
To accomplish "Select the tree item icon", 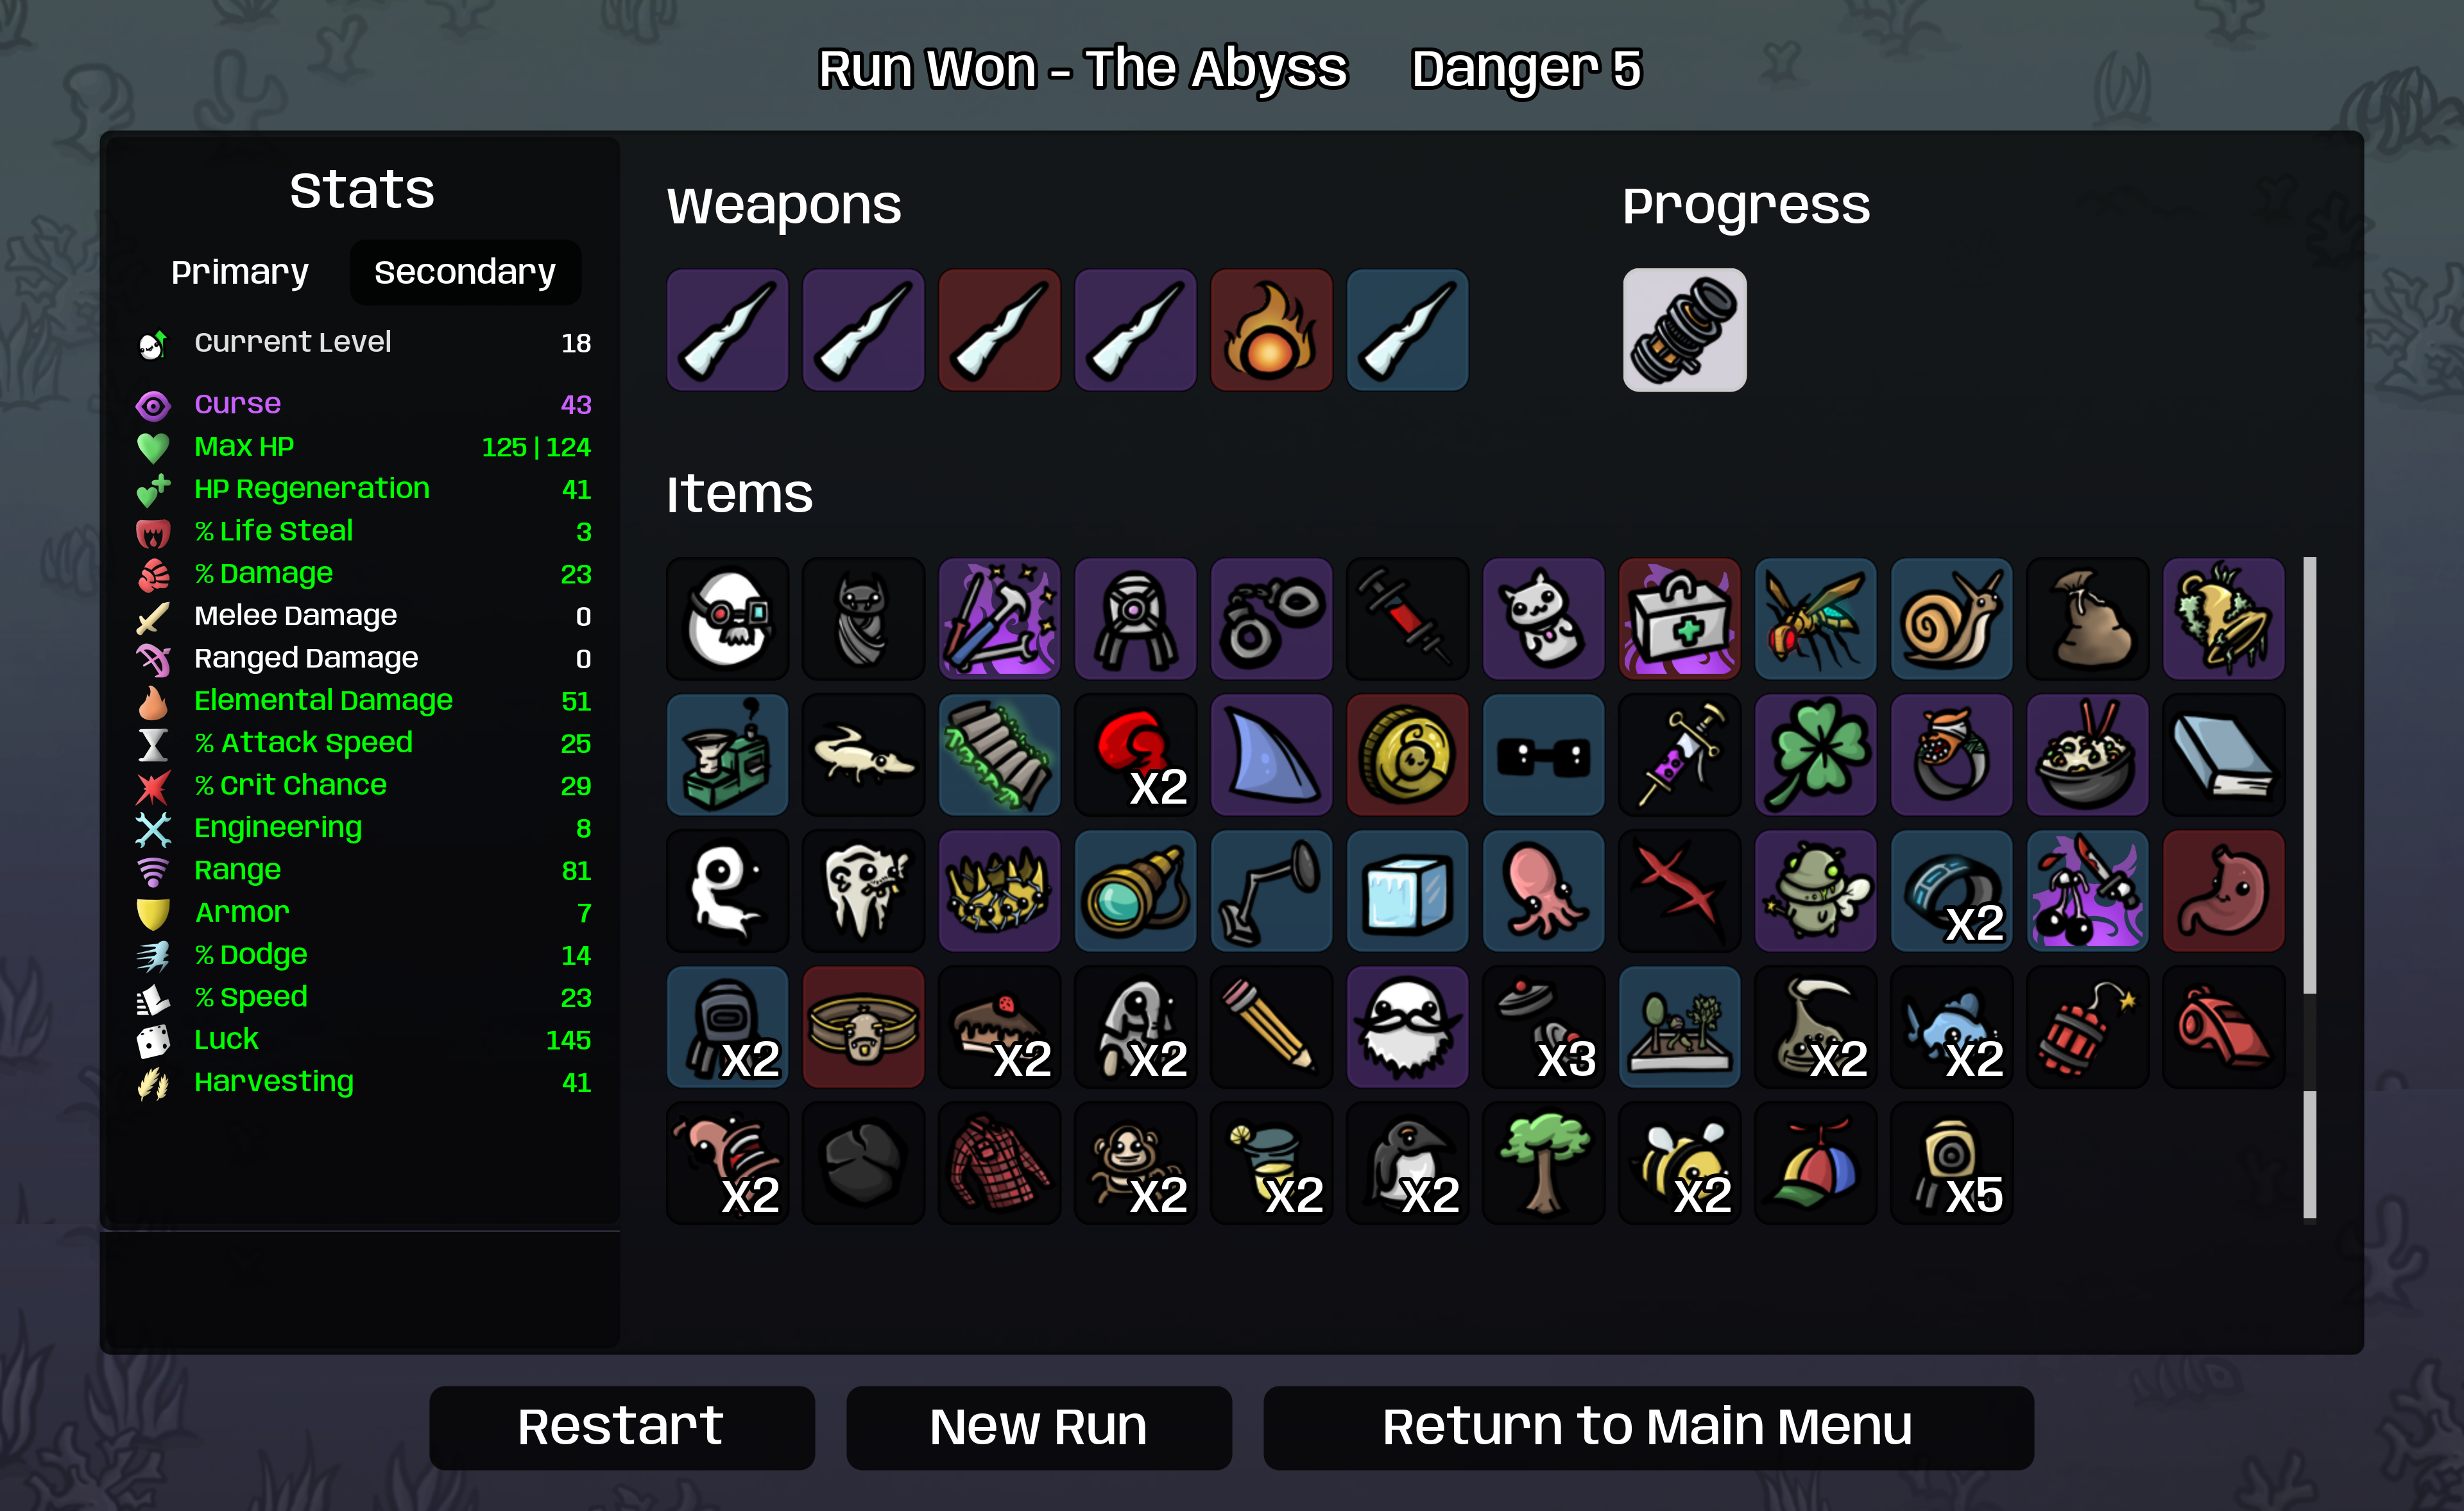I will [1543, 1162].
